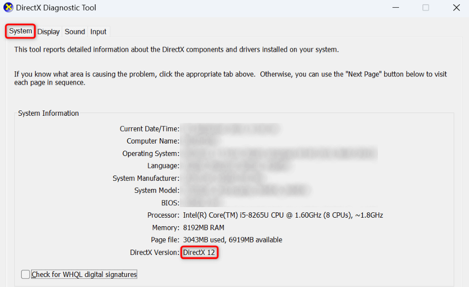Click the System Information group heading
Viewport: 469px width, 287px height.
click(x=48, y=113)
